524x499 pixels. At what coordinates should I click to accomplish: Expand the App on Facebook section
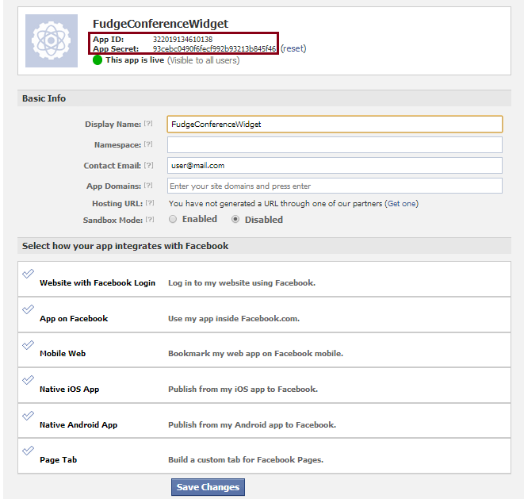tap(264, 315)
